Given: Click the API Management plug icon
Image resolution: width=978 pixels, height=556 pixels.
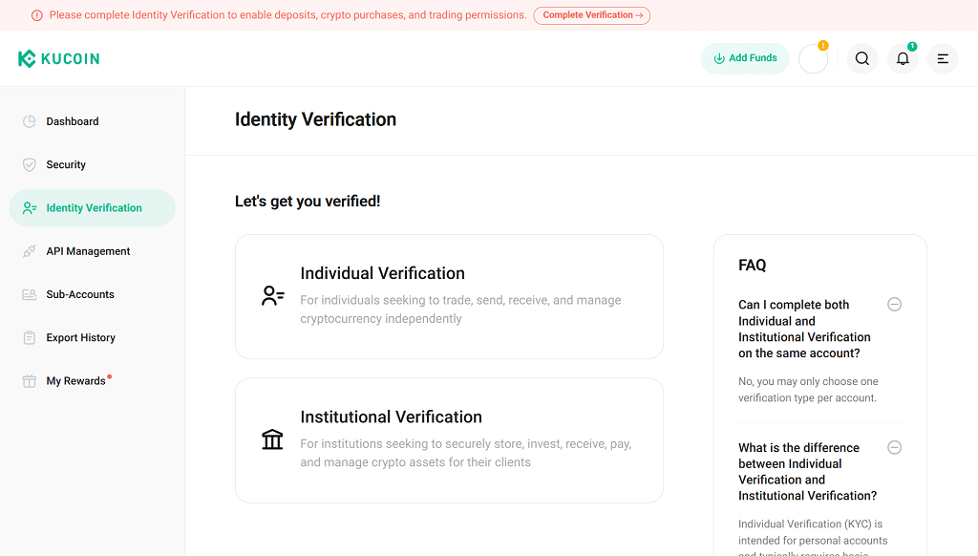Looking at the screenshot, I should (x=30, y=251).
